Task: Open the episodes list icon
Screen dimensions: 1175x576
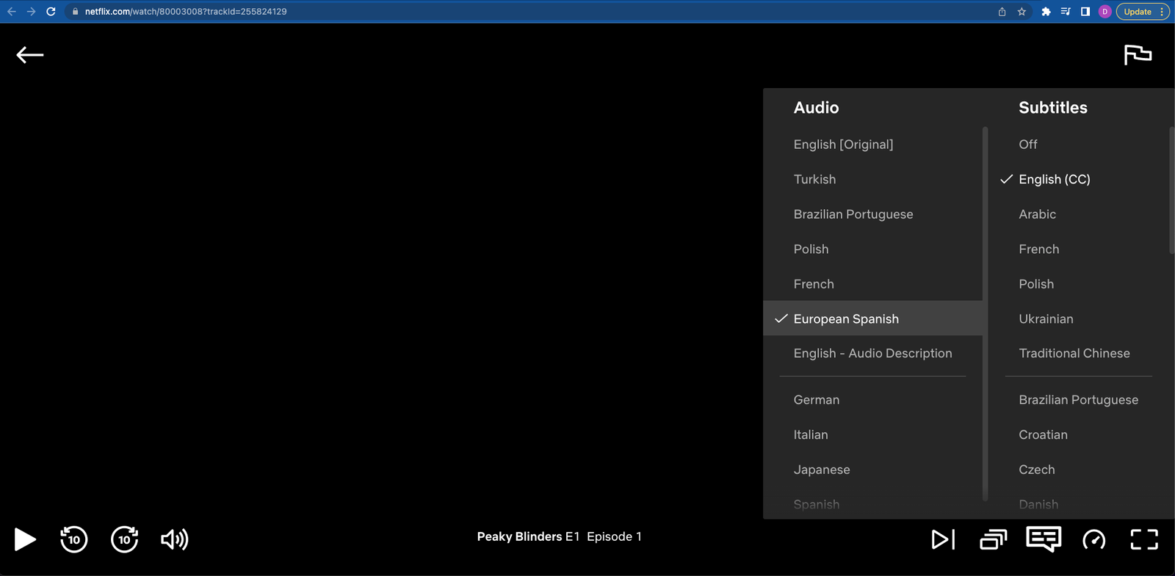Action: click(x=993, y=539)
